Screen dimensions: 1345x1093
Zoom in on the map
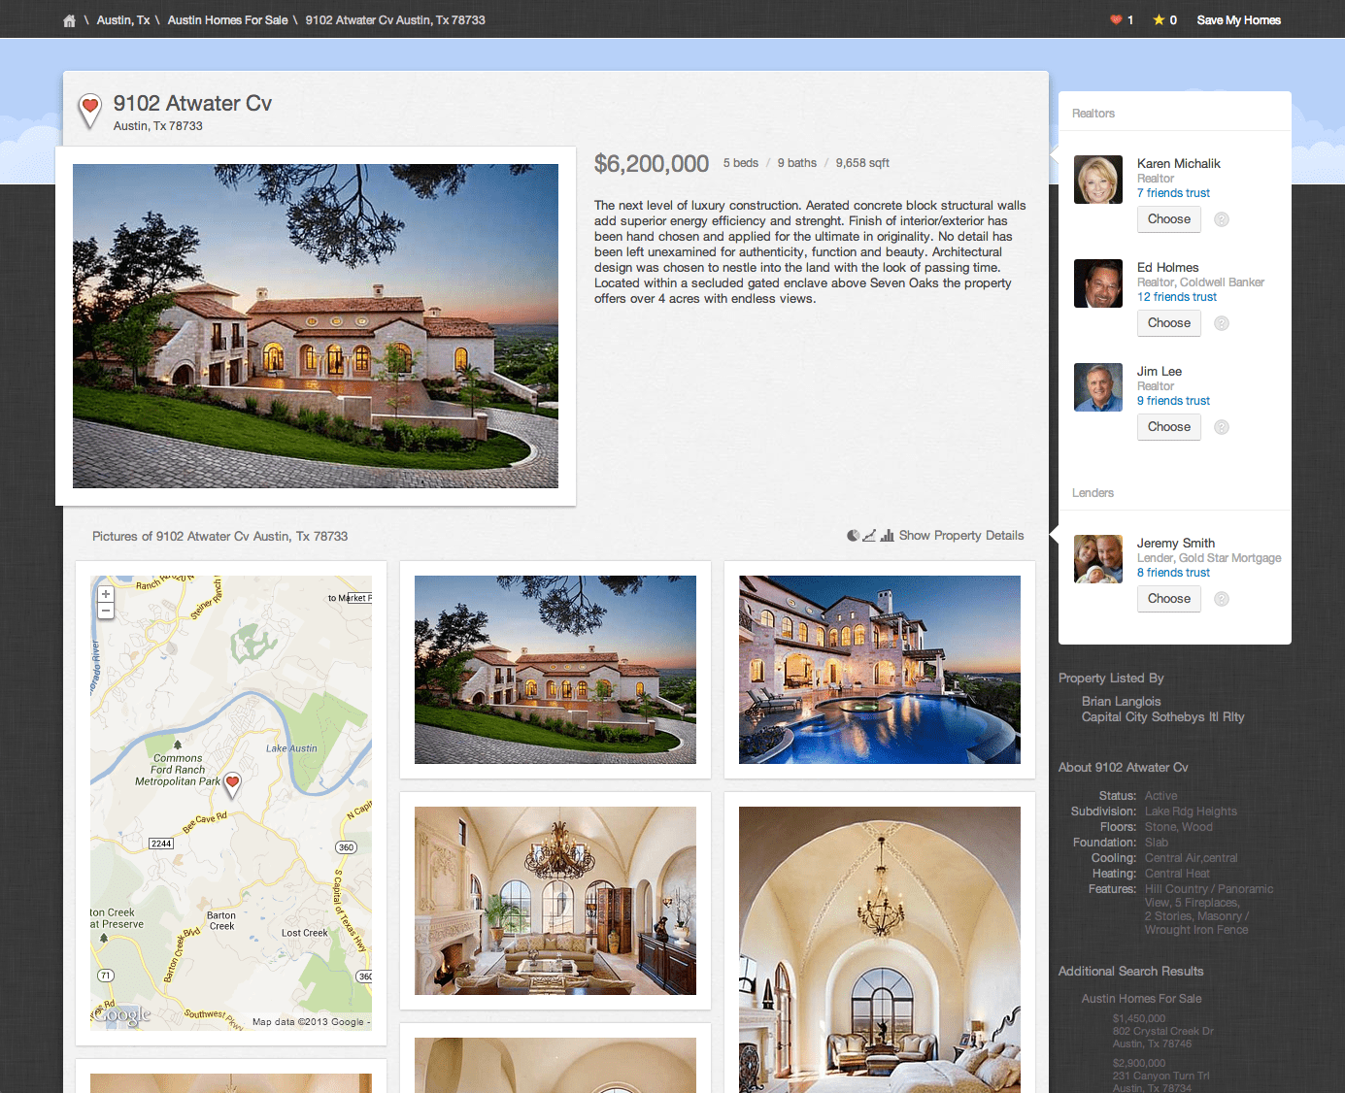pyautogui.click(x=106, y=594)
